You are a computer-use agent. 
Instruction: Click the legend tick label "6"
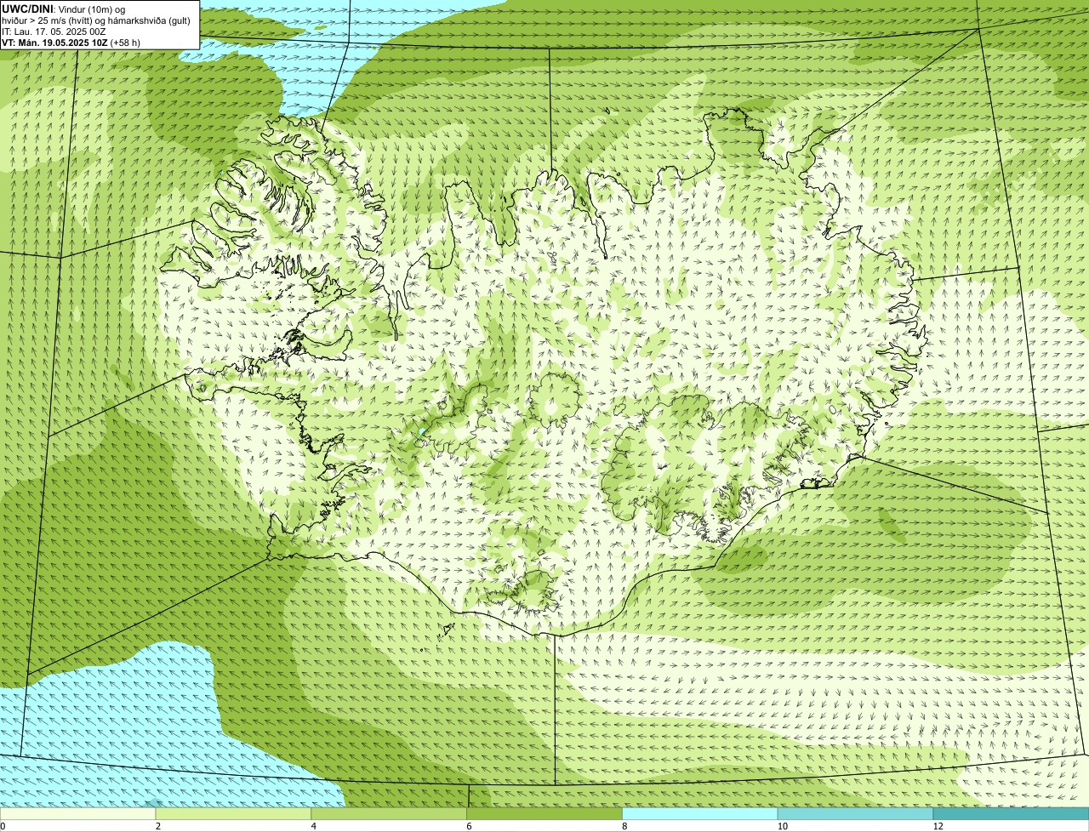point(469,826)
